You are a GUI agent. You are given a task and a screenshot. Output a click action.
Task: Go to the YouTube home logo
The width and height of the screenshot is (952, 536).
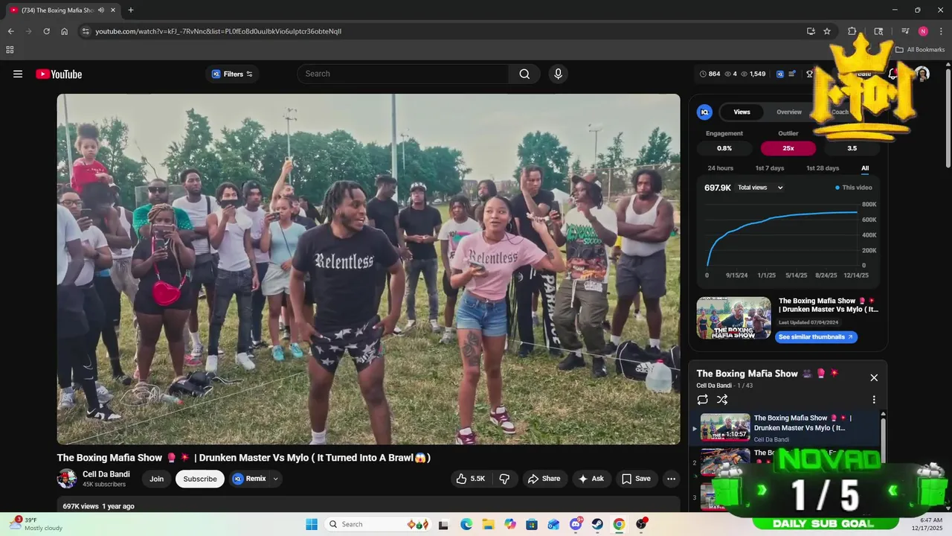tap(59, 74)
